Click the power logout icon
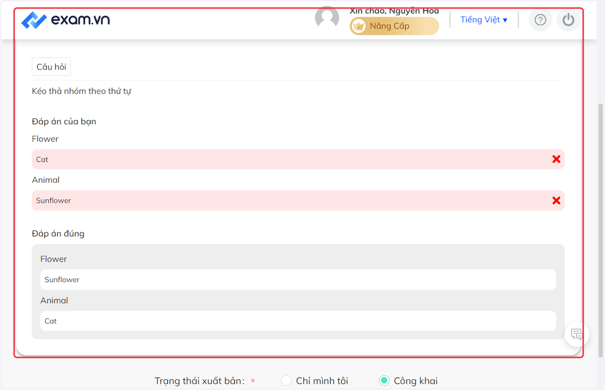The image size is (605, 390). pos(569,20)
